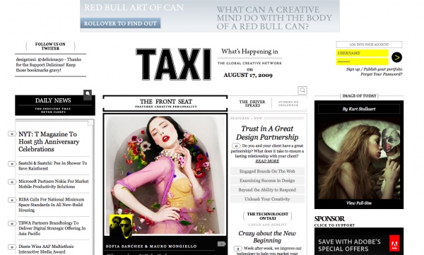Click the Adobe logo in sponsor ad
This screenshot has height=255, width=424.
tap(394, 244)
